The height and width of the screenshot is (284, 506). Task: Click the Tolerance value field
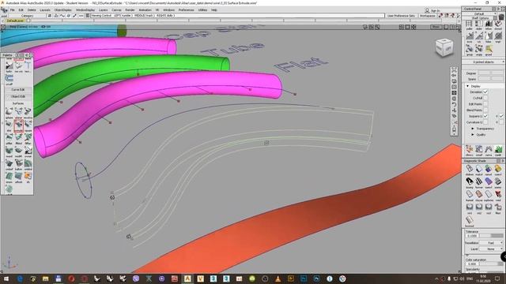click(x=472, y=236)
